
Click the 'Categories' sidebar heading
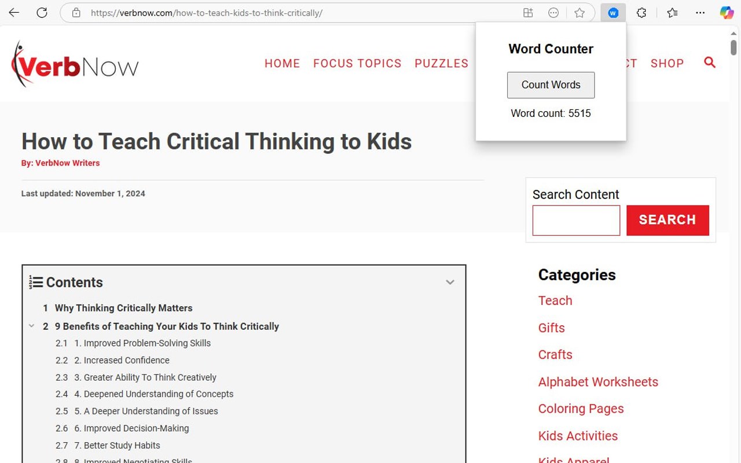pyautogui.click(x=577, y=275)
